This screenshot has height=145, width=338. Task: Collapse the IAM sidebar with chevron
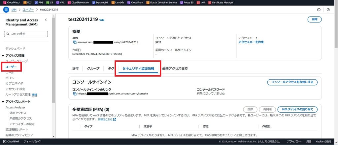46,20
